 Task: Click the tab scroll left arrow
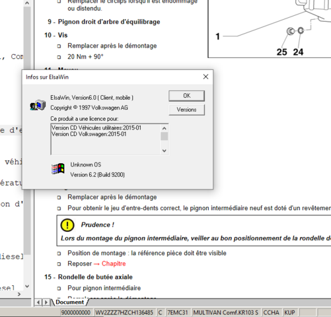click(x=38, y=302)
